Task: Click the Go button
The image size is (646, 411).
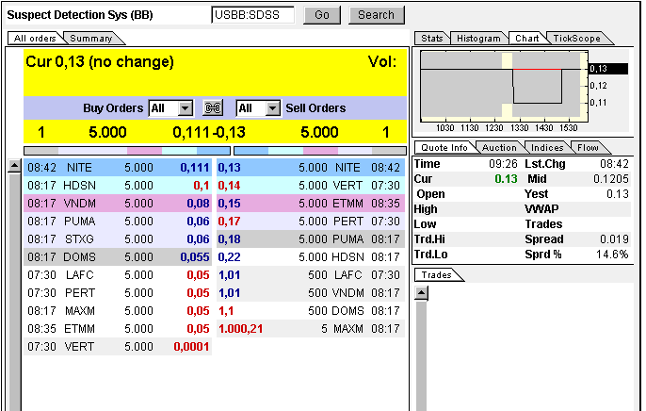Action: pos(322,15)
